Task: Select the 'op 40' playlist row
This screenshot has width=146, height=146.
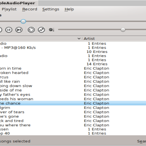Action: [73, 133]
